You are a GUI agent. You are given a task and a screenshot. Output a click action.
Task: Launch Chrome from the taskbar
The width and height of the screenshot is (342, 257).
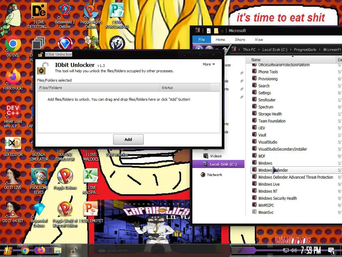(x=25, y=250)
